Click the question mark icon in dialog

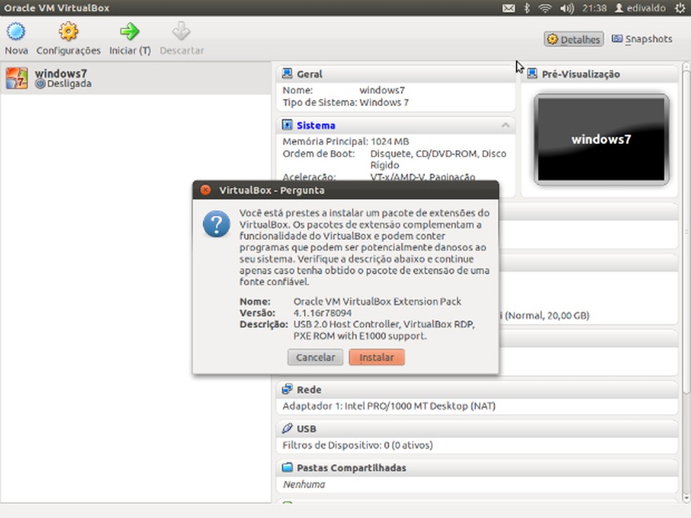tap(216, 224)
